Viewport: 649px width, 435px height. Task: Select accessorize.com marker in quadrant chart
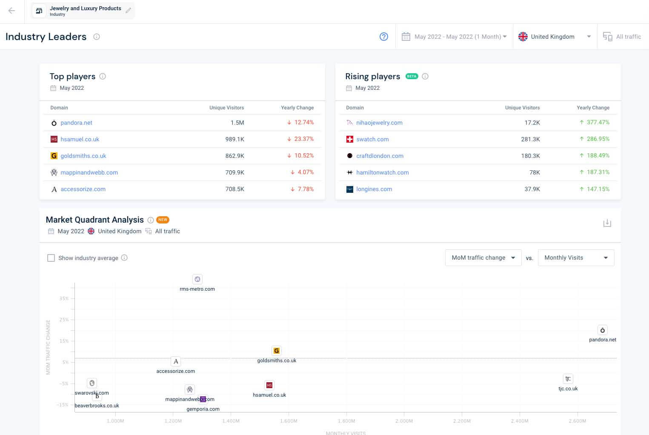pyautogui.click(x=176, y=361)
